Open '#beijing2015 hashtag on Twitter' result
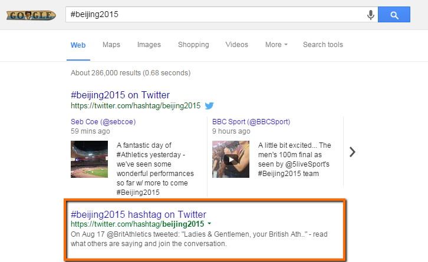 (139, 214)
